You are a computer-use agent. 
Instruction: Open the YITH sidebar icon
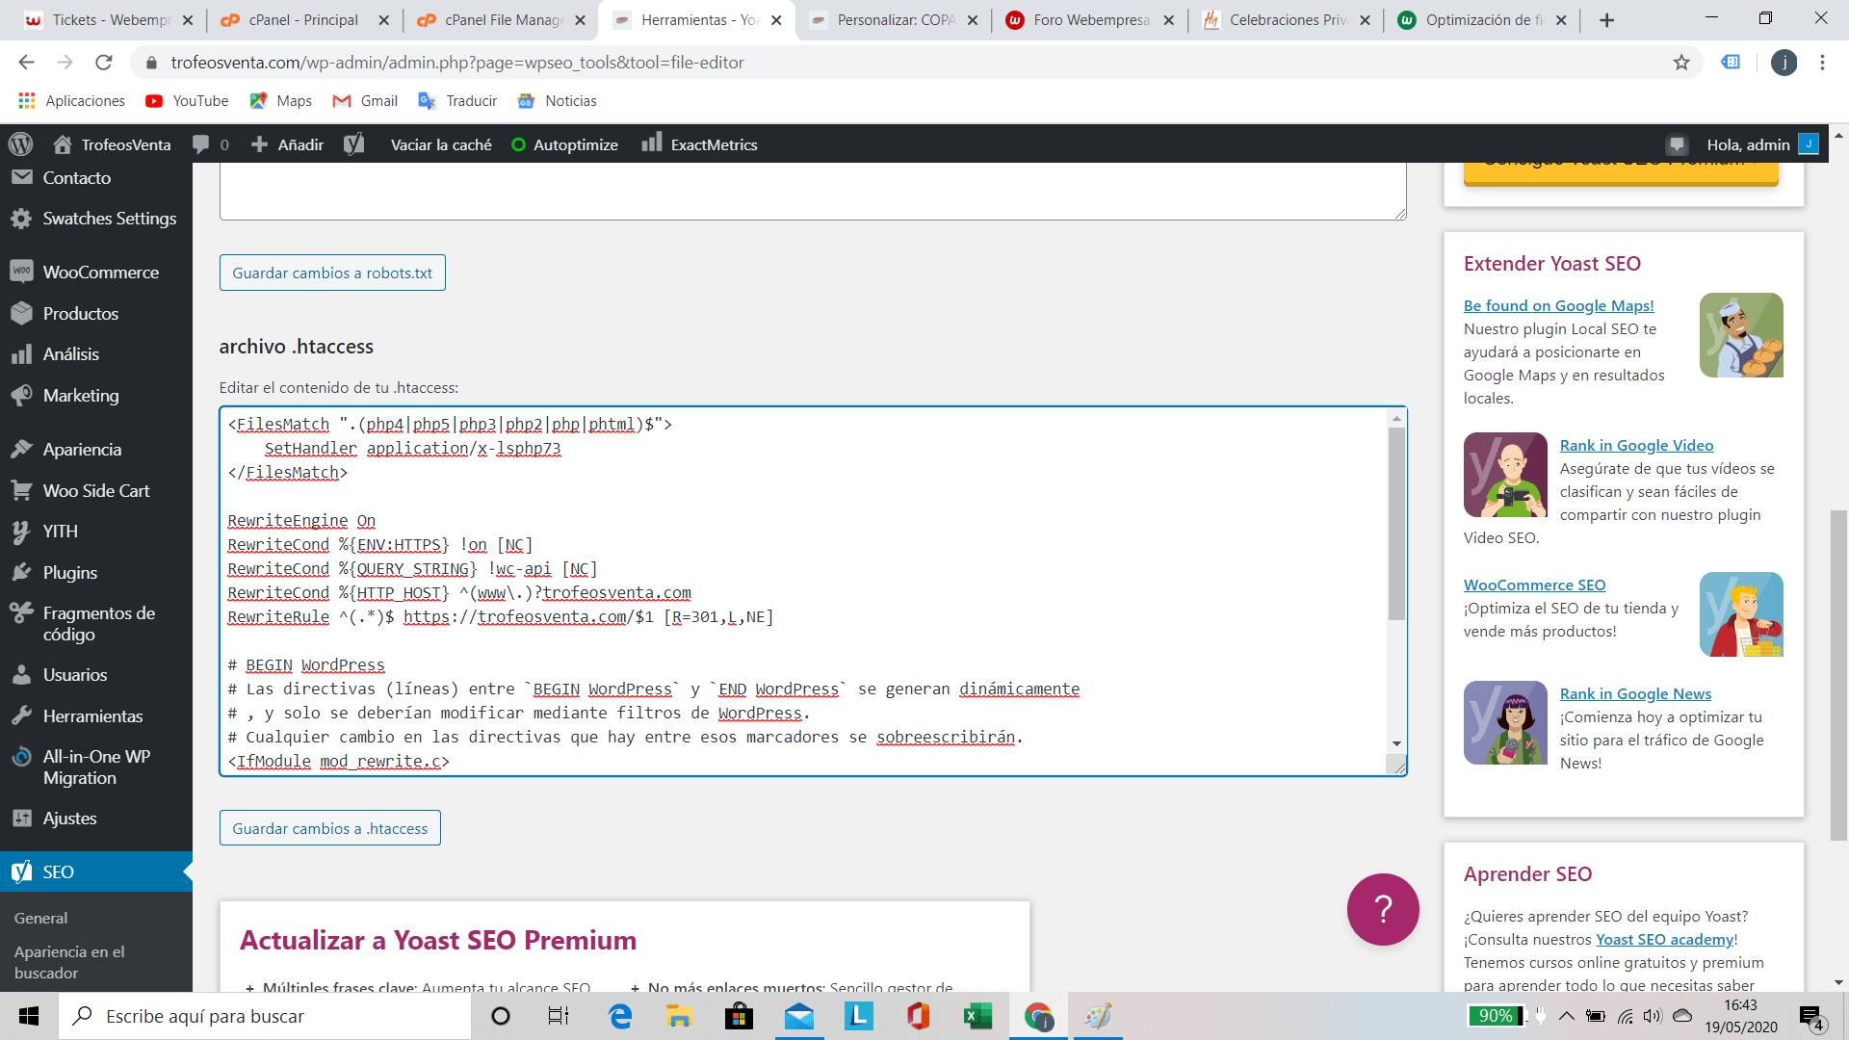pyautogui.click(x=21, y=532)
